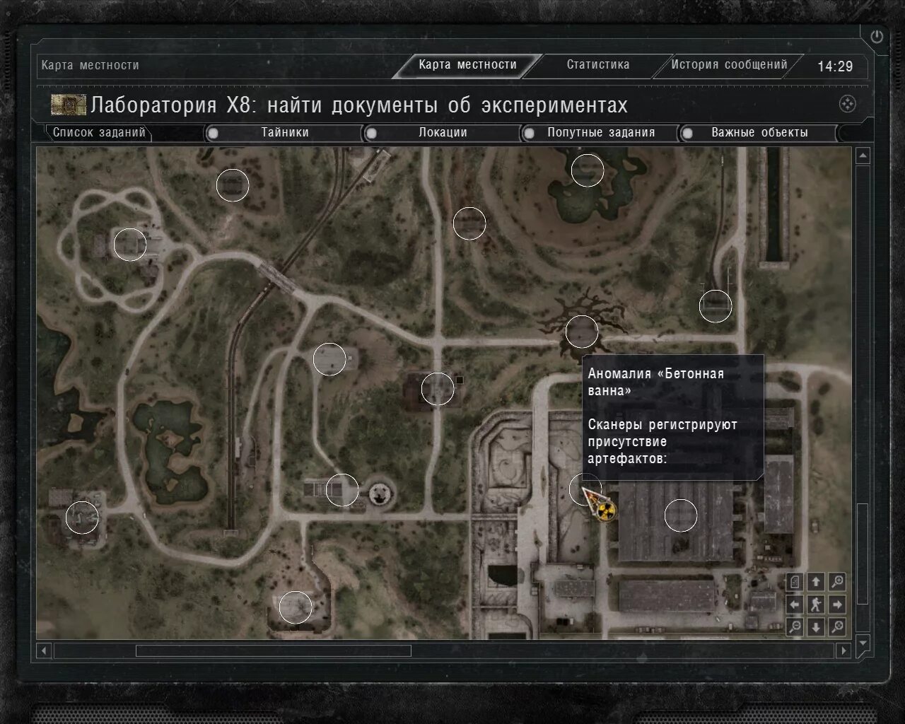Click the vertical scrollbar thumb
905x724 pixels.
(x=863, y=554)
